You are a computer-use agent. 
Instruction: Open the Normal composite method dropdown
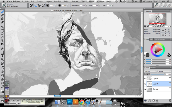pos(150,71)
